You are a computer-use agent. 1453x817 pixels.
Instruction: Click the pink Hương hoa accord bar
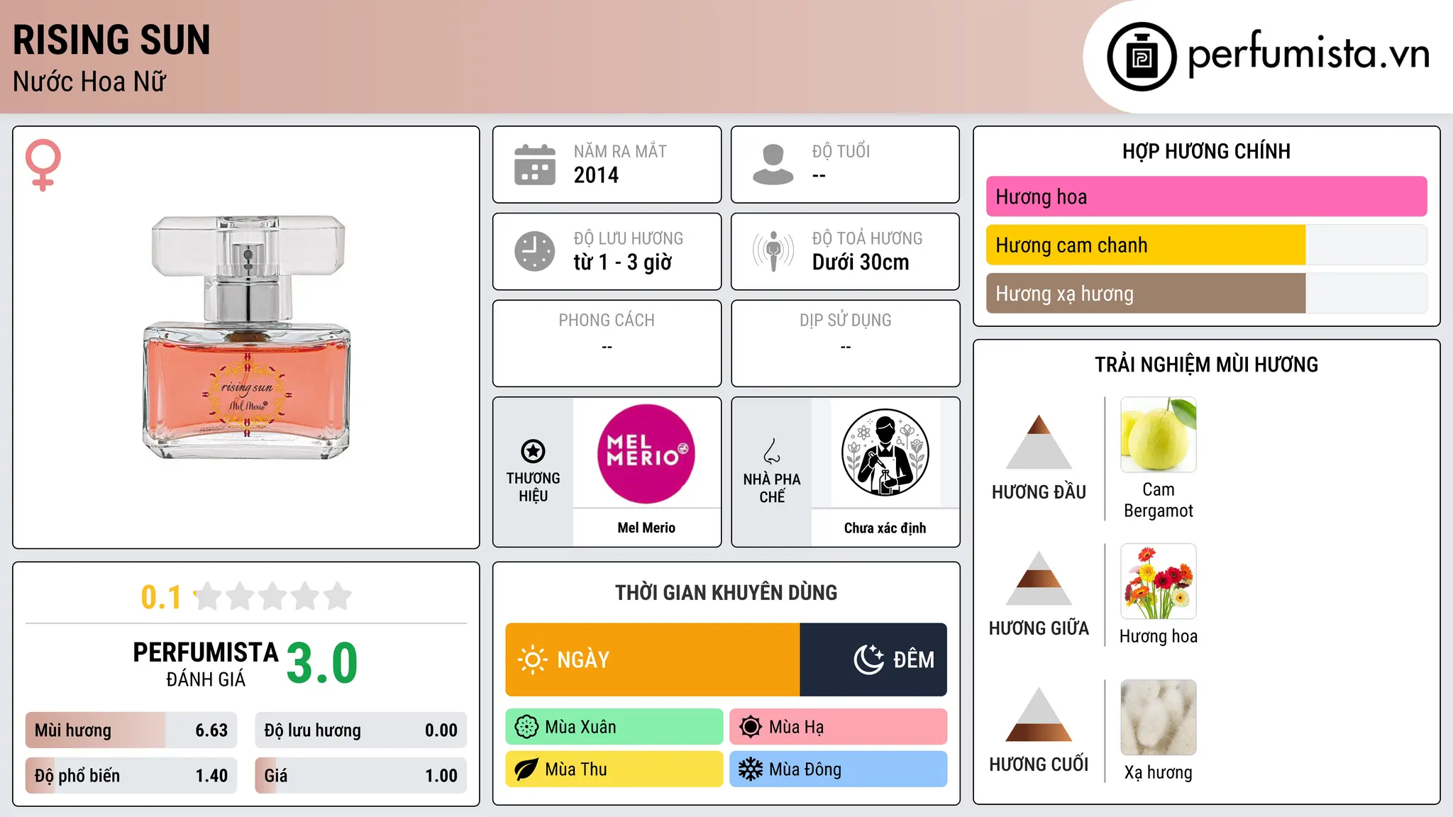[x=1206, y=196]
